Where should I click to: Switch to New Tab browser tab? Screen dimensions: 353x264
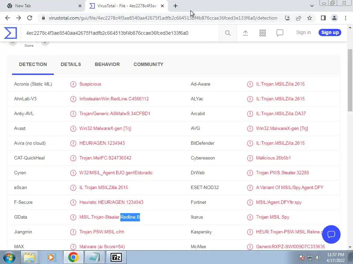(x=43, y=6)
